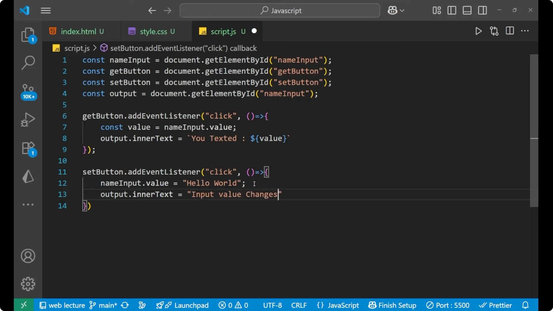This screenshot has height=311, width=553.
Task: Toggle the Secondary Side Bar
Action: (x=482, y=10)
